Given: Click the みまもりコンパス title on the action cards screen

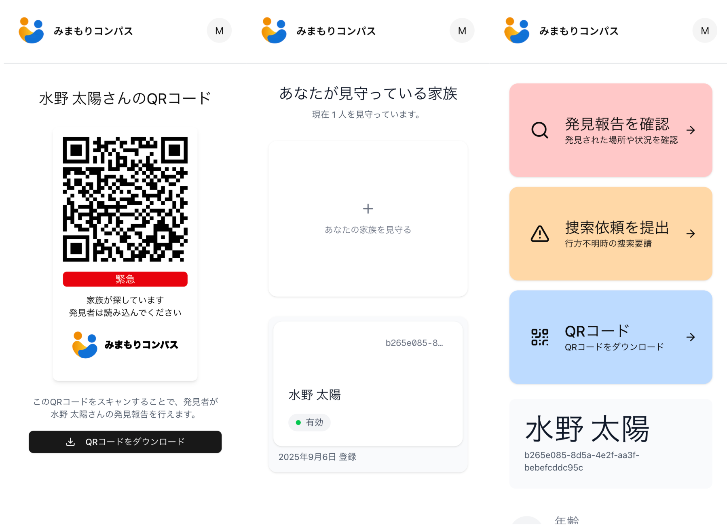Looking at the screenshot, I should click(x=579, y=31).
